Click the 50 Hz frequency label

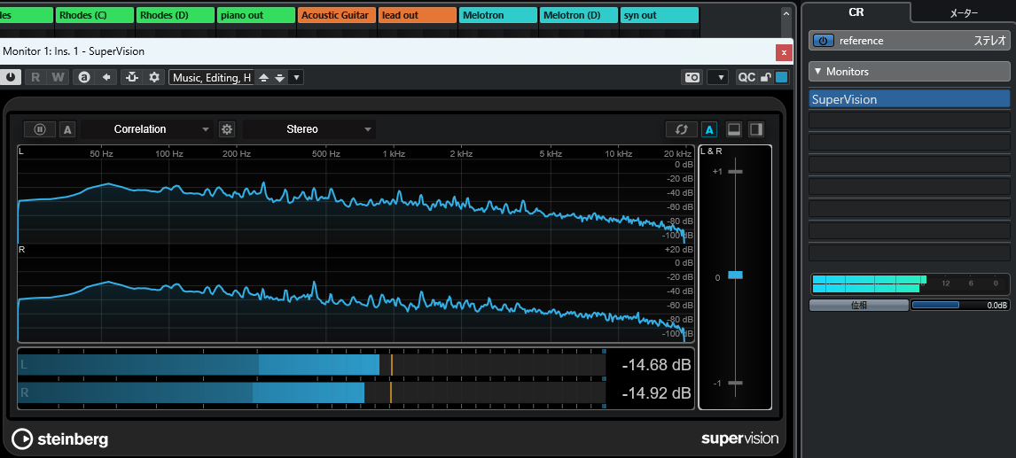(x=102, y=154)
